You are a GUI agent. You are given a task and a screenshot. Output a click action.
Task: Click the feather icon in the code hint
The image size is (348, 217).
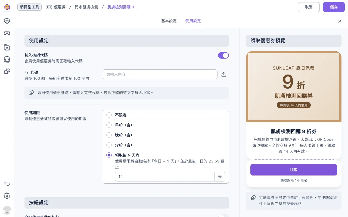point(32,93)
